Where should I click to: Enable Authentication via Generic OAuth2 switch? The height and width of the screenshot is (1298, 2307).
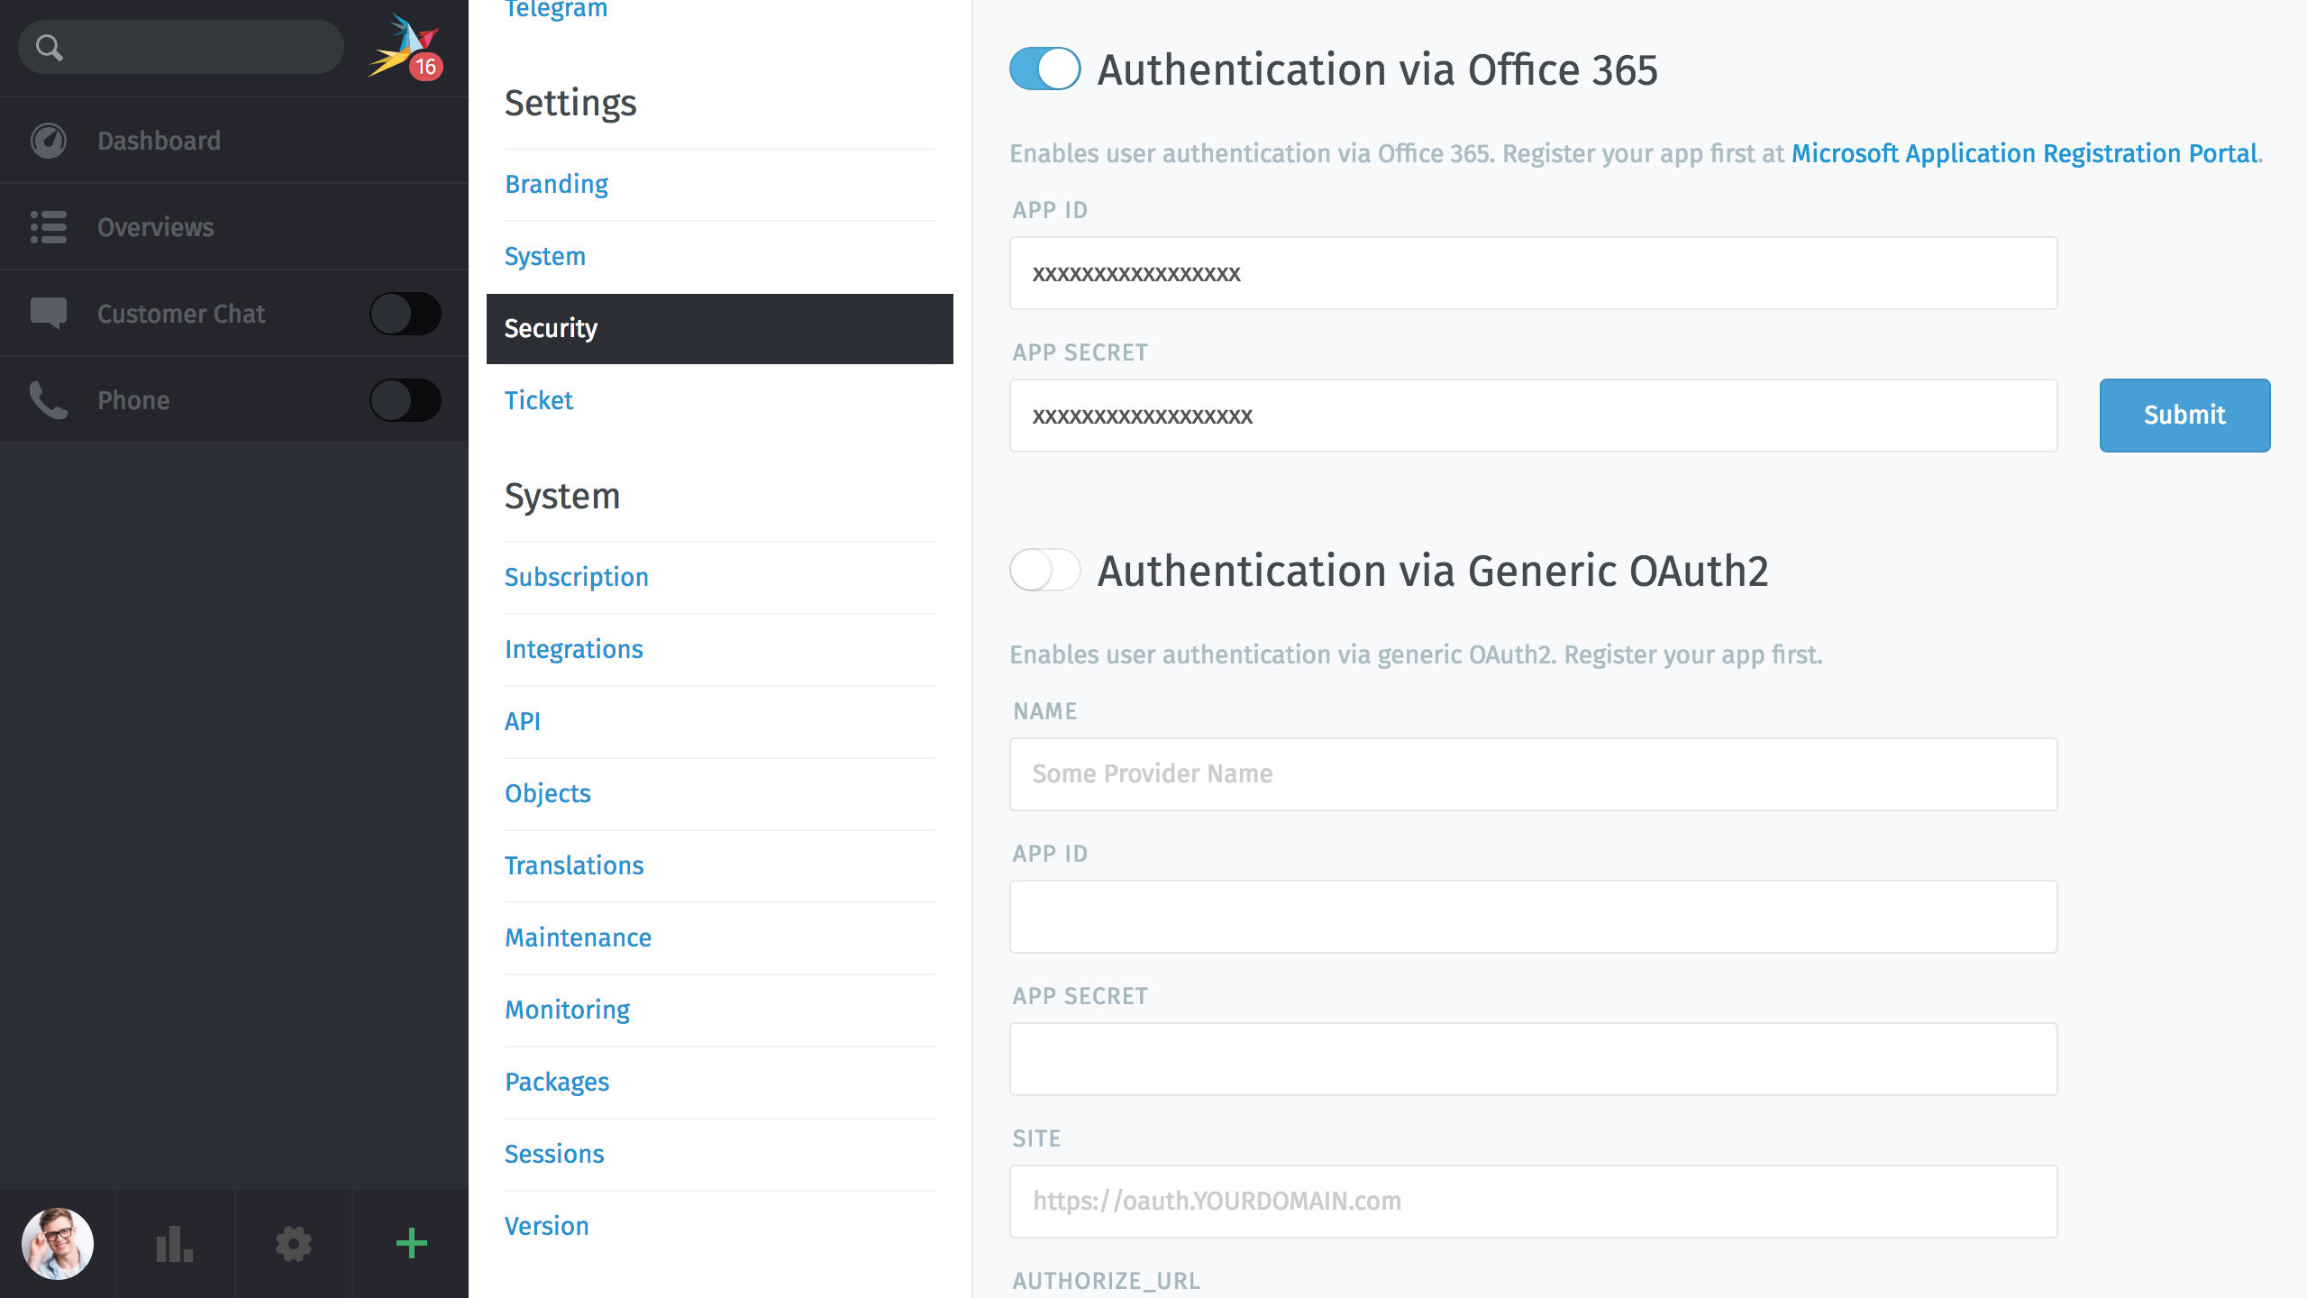click(x=1045, y=570)
